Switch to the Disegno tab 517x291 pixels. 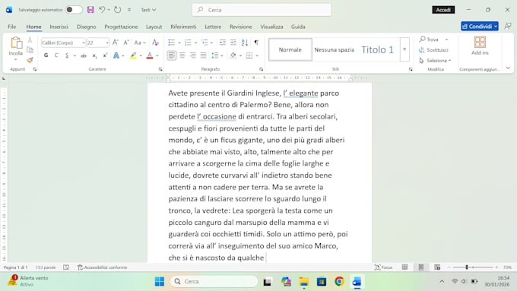pos(87,27)
